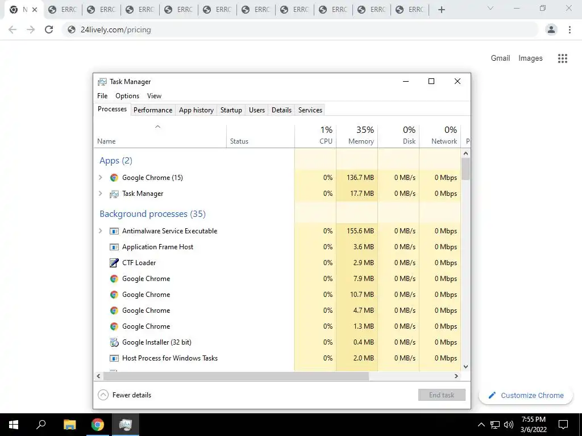Viewport: 582px width, 436px height.
Task: Click the Task Manager title bar icon
Action: click(102, 82)
